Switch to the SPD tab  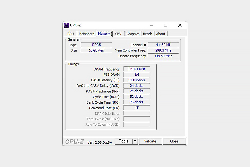click(x=118, y=34)
